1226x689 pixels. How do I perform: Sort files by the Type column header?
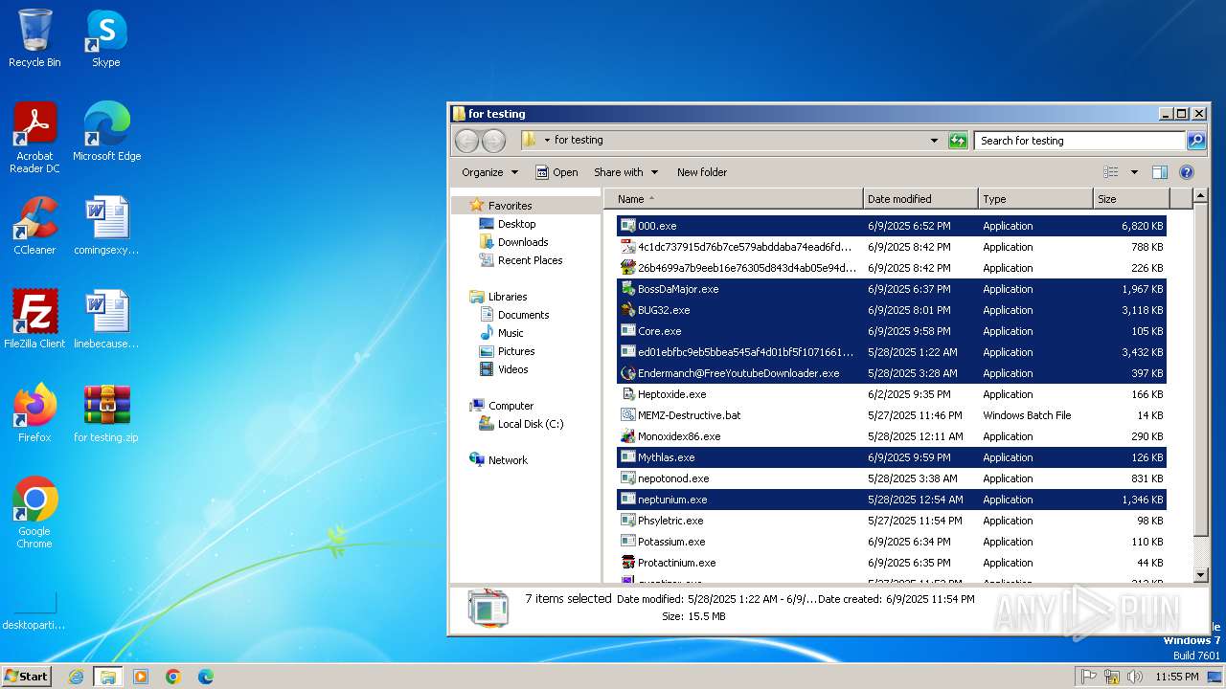tap(1035, 199)
